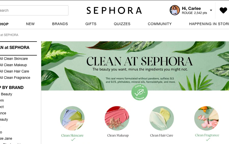Click the Clean at Sephora leafy banner
Viewport: 229px width, 144px height.
[x=135, y=66]
